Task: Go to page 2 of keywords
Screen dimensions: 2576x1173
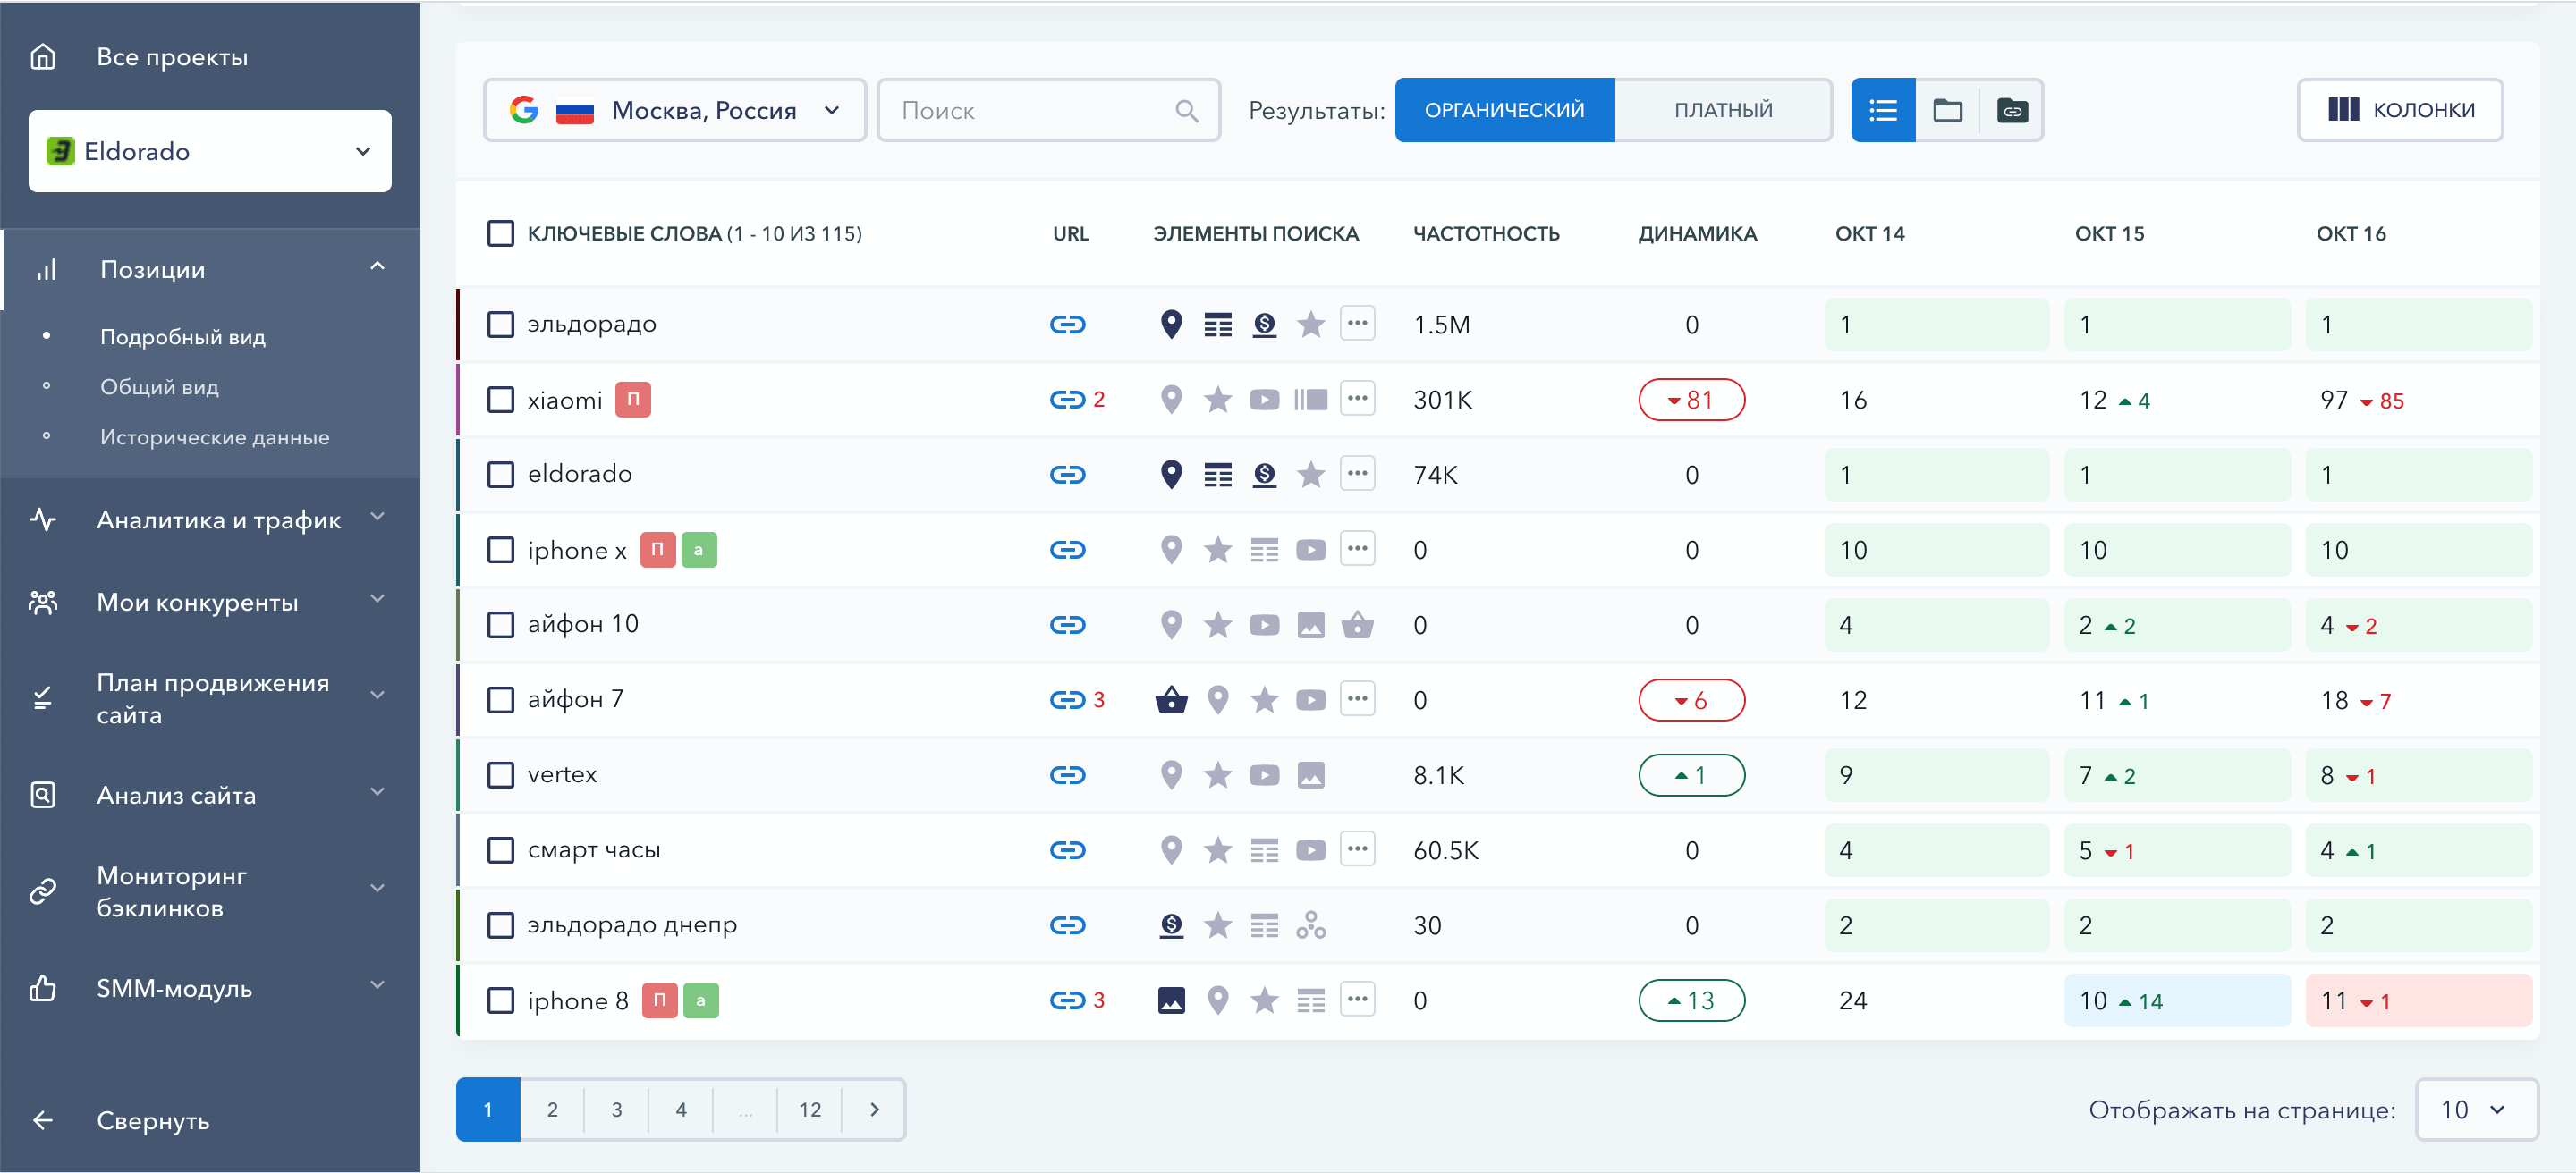Action: 552,1109
